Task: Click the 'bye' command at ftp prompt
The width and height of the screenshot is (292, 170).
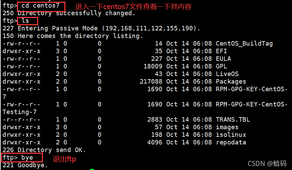Action: pos(27,158)
